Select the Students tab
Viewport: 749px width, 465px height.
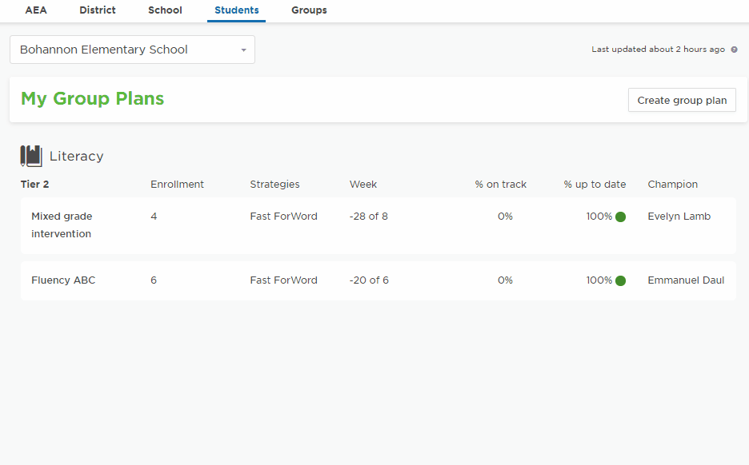click(x=236, y=10)
